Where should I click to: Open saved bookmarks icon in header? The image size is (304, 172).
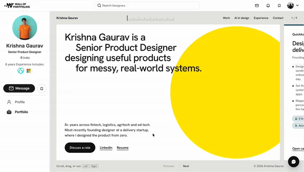(279, 6)
